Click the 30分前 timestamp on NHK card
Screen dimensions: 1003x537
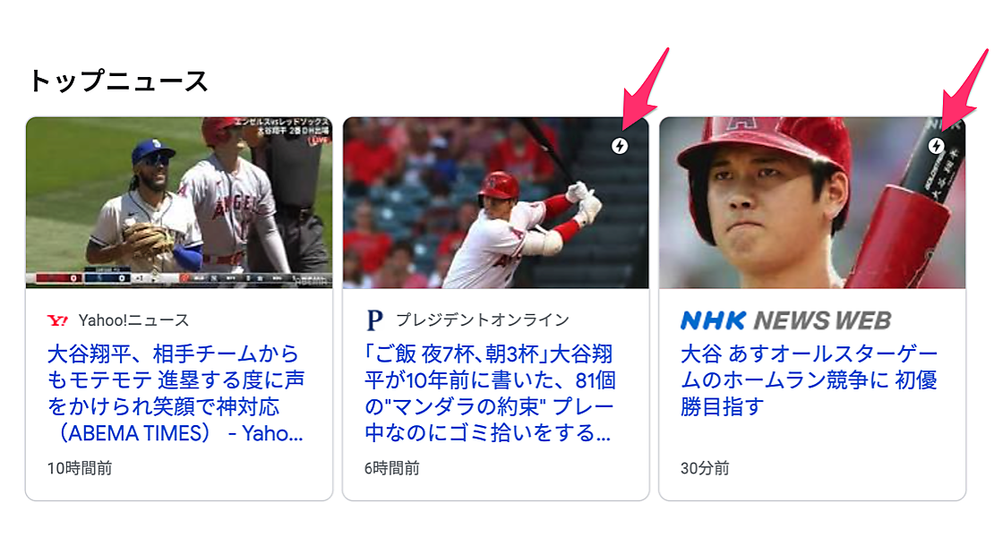click(704, 469)
